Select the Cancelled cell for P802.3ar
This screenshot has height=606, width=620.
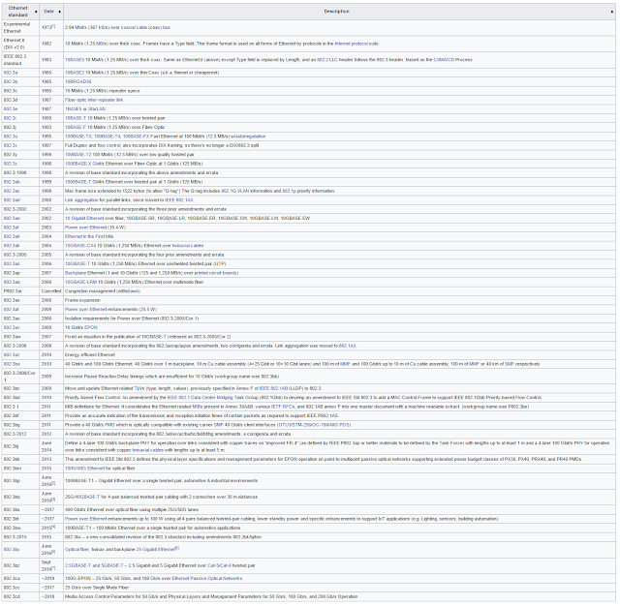coord(51,291)
